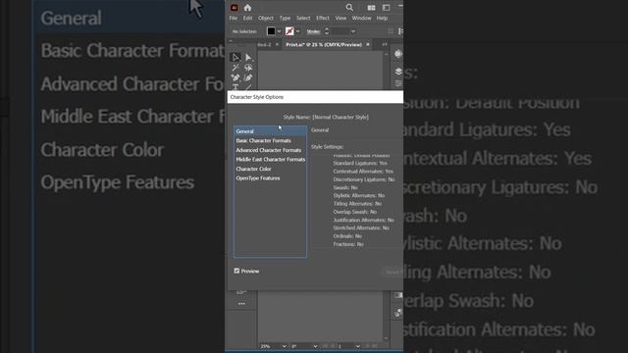The image size is (628, 353).
Task: Open the Libraries panel icon below Layers
Action: click(x=398, y=83)
